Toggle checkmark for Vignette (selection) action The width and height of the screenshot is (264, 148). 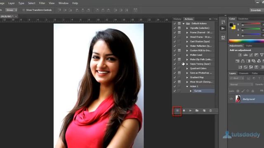pyautogui.click(x=174, y=28)
